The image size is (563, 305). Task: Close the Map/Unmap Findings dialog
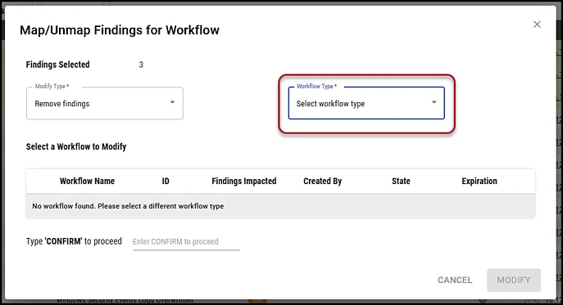pyautogui.click(x=537, y=25)
